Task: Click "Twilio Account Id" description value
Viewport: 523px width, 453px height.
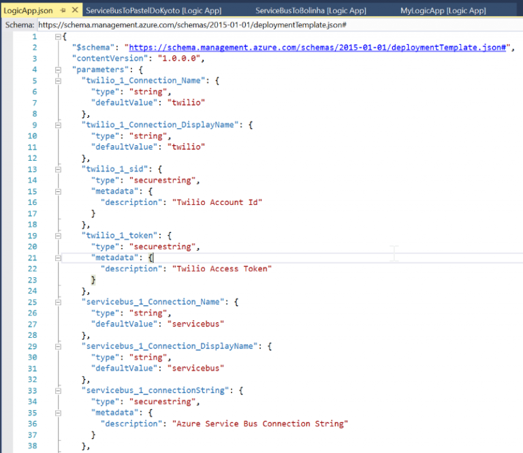Action: (x=217, y=202)
